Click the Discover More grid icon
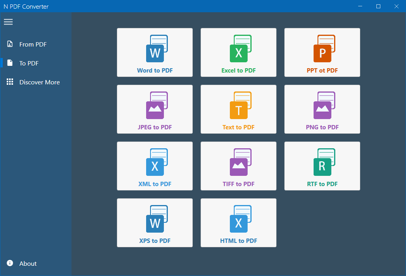Image resolution: width=406 pixels, height=276 pixels. pyautogui.click(x=10, y=82)
